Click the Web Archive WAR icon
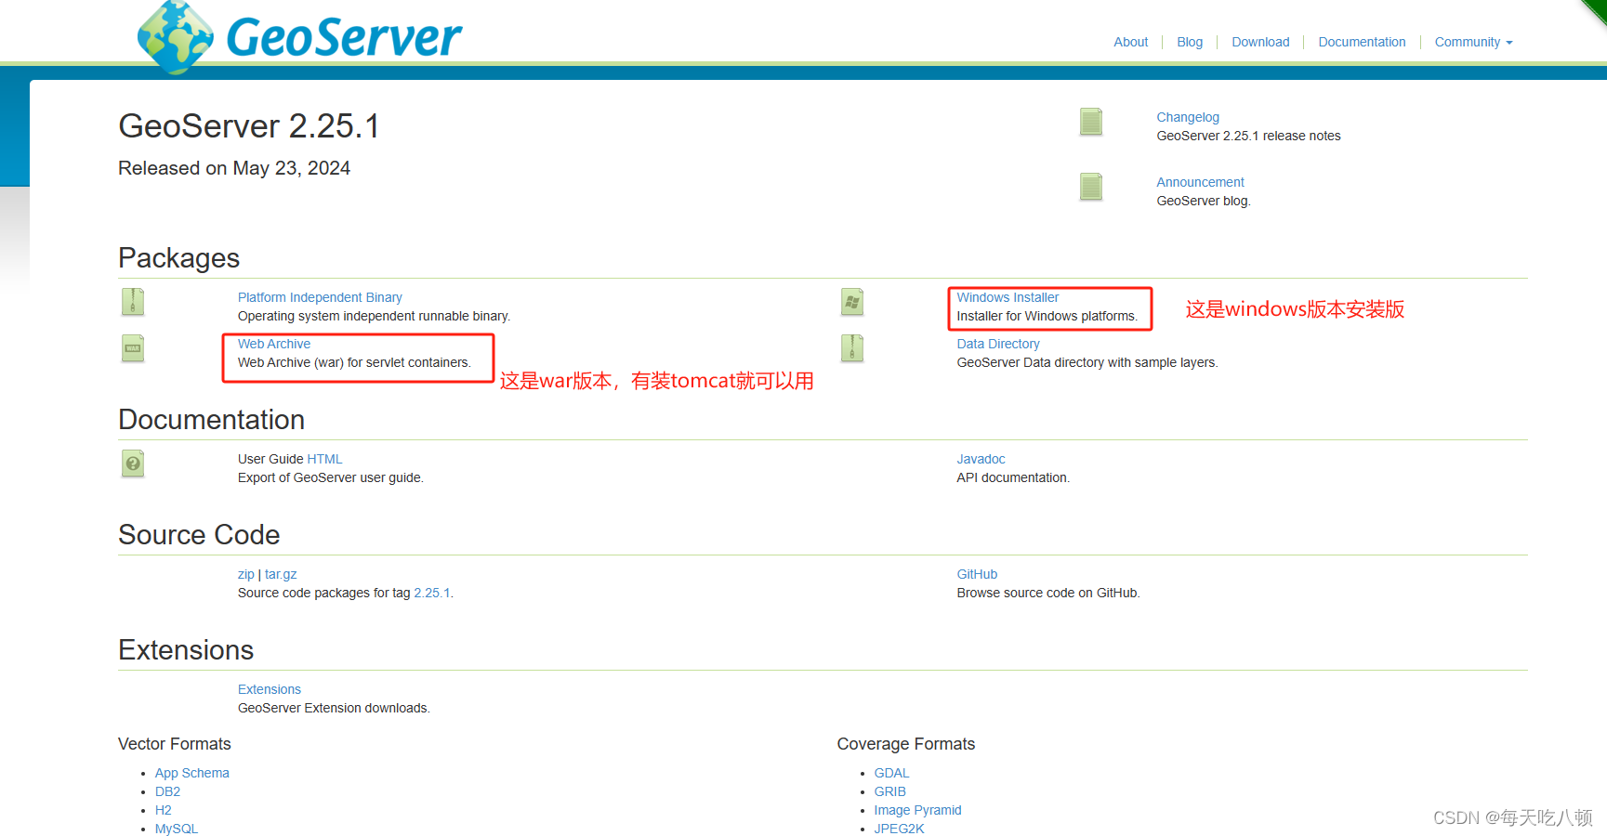Image resolution: width=1607 pixels, height=836 pixels. click(x=133, y=348)
